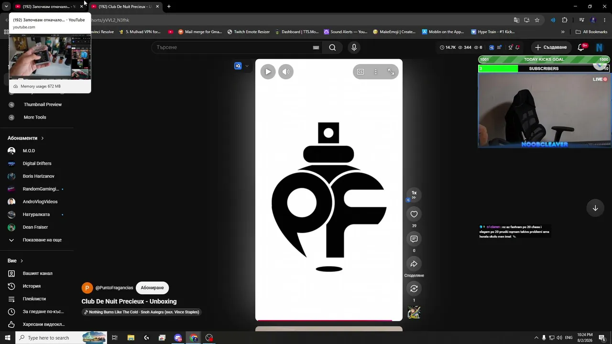Viewport: 612px width, 344px height.
Task: Open the Chrome extensions puzzle menu
Action: tap(565, 20)
